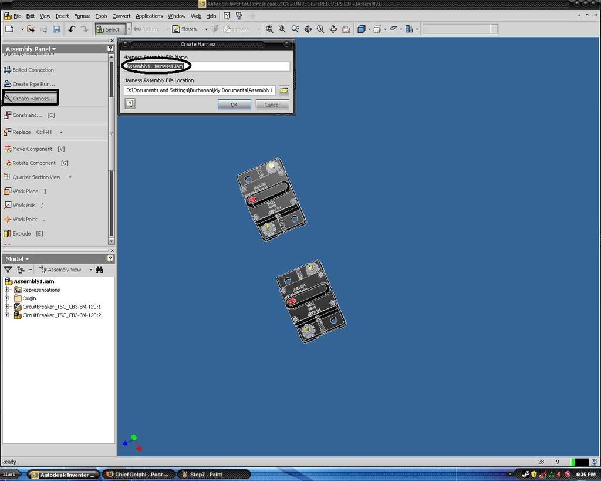Click the Assembly Panel help icon
The height and width of the screenshot is (481, 601).
click(110, 48)
